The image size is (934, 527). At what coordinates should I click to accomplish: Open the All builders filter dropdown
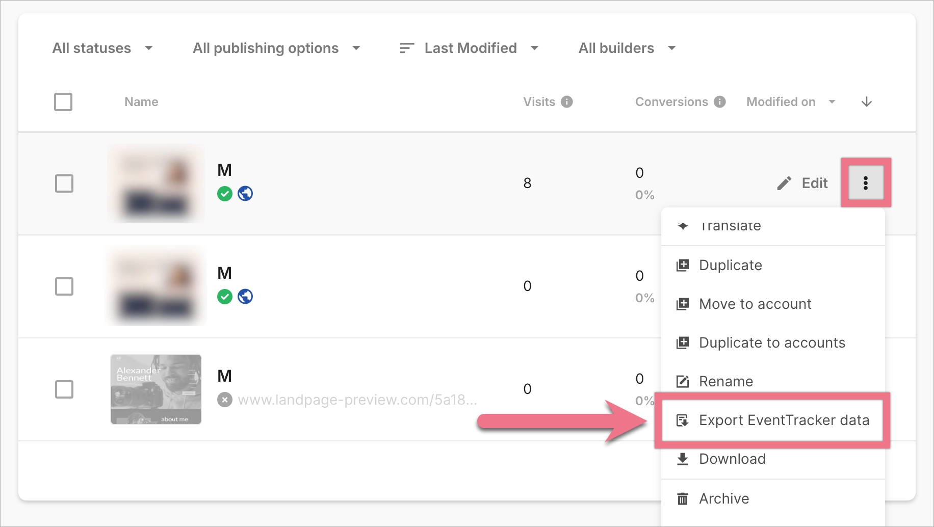tap(628, 48)
